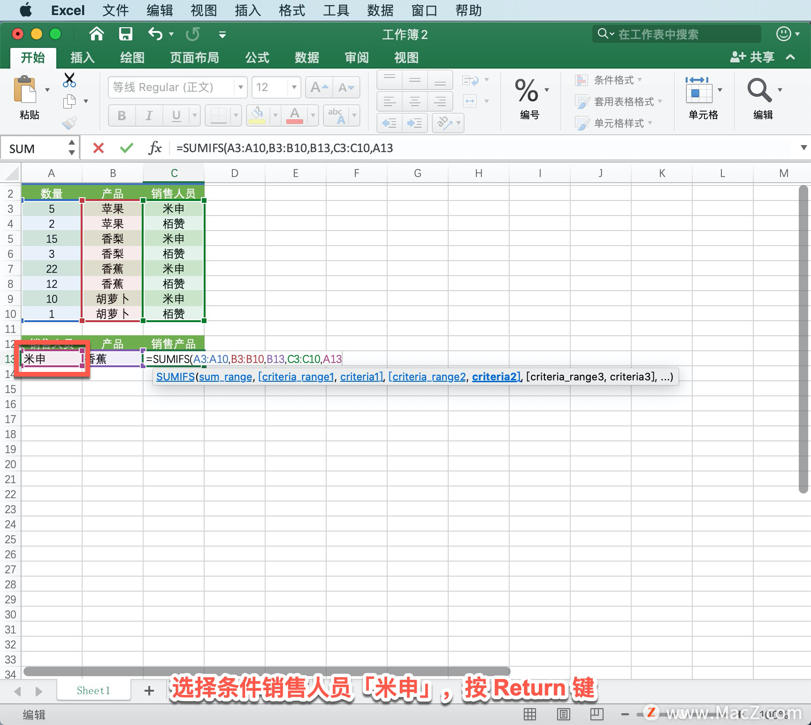Open the 工具 menu in menu bar
The height and width of the screenshot is (725, 811).
click(x=336, y=10)
